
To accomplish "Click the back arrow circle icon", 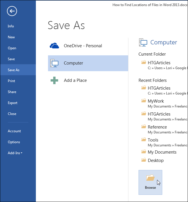I will tap(12, 11).
